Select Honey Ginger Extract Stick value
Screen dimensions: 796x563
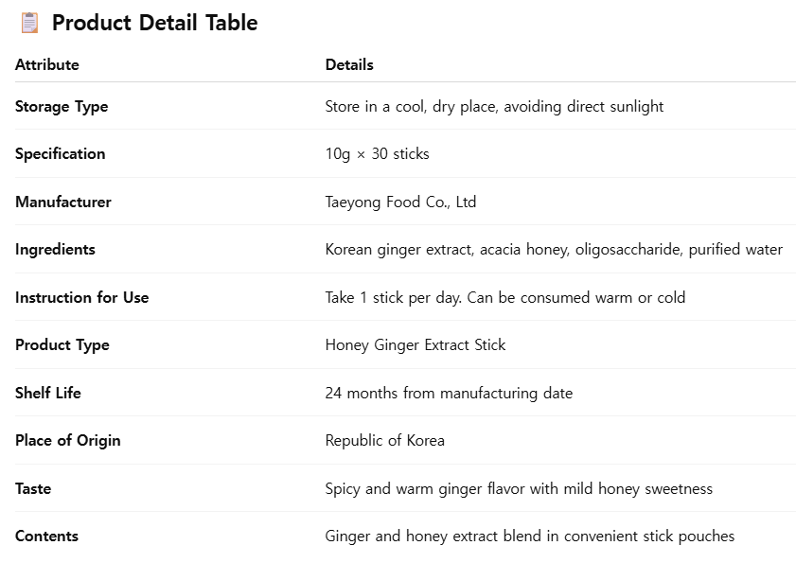[x=415, y=344]
